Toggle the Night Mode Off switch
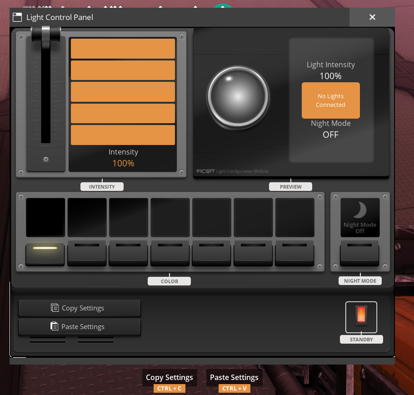The height and width of the screenshot is (395, 414). [359, 253]
